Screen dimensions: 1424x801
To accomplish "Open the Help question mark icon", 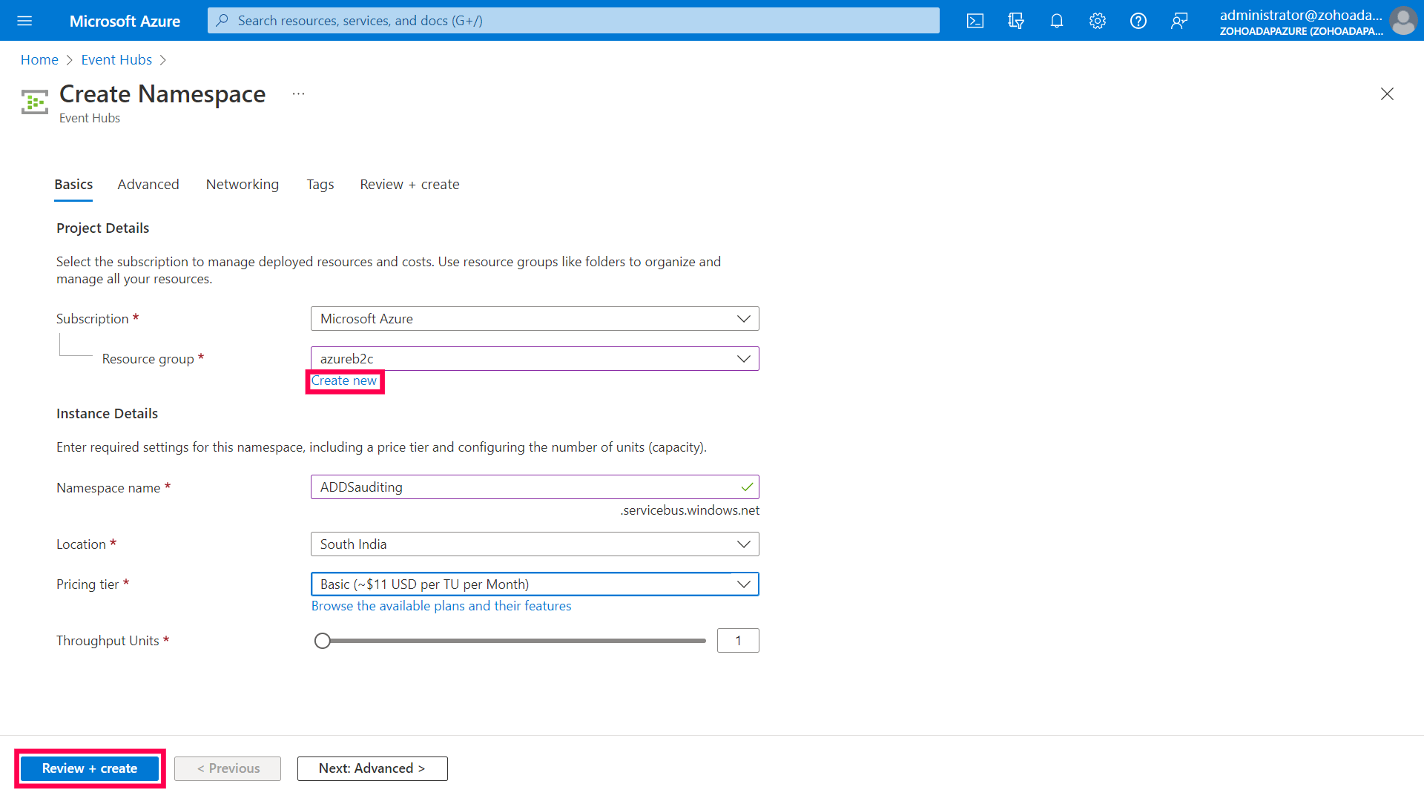I will point(1138,21).
